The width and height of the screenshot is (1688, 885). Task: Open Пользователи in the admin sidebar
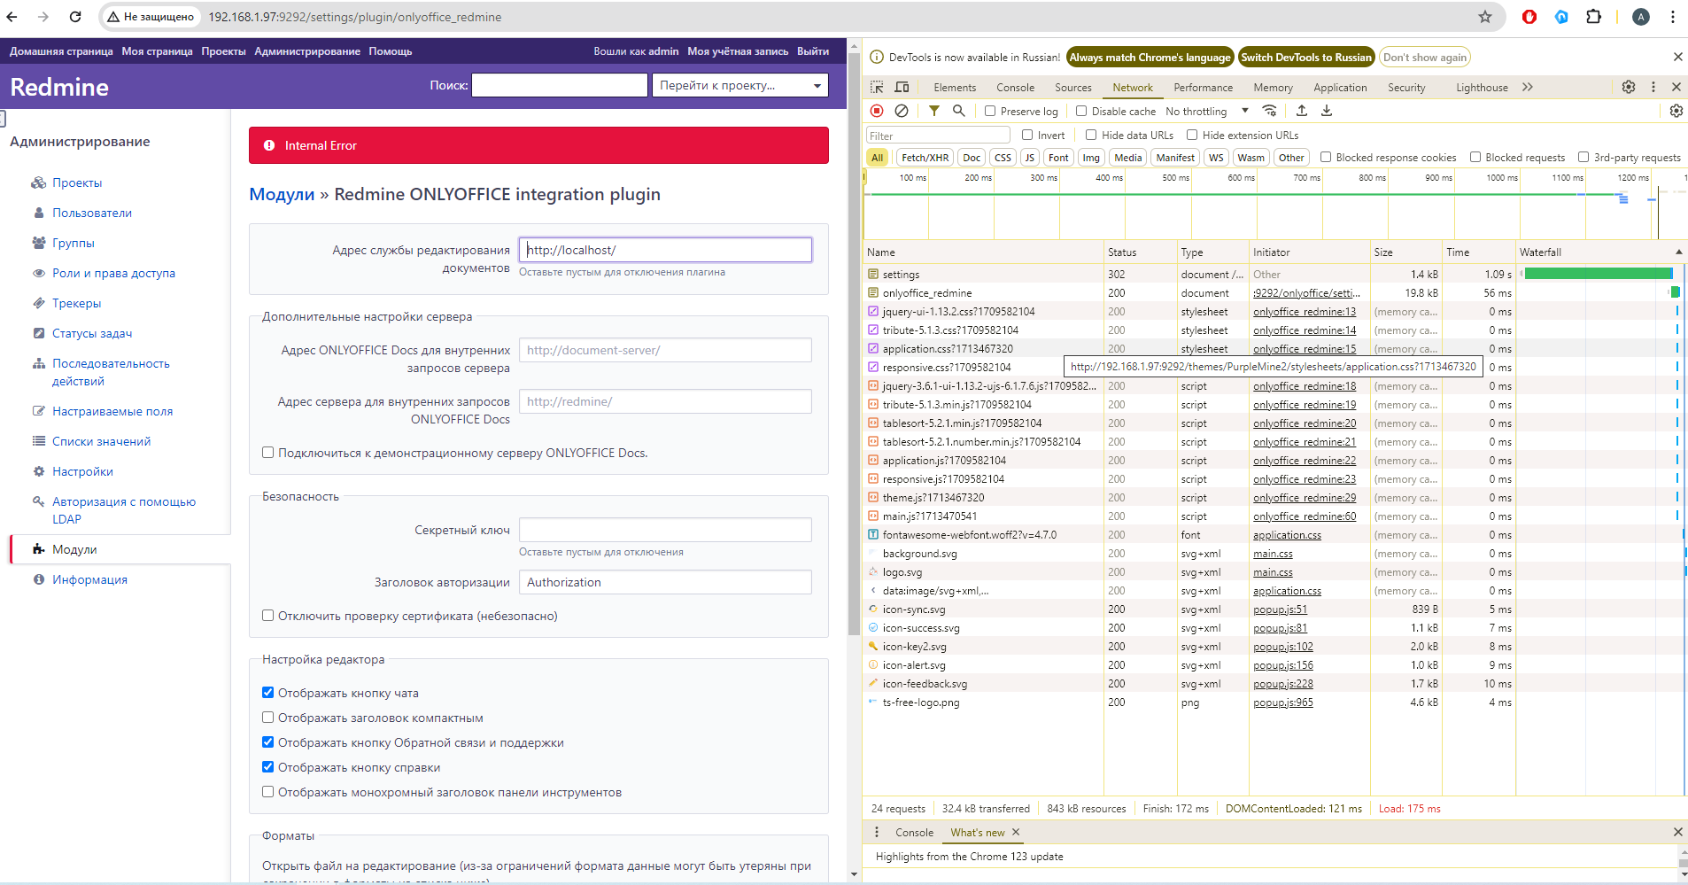tap(91, 213)
